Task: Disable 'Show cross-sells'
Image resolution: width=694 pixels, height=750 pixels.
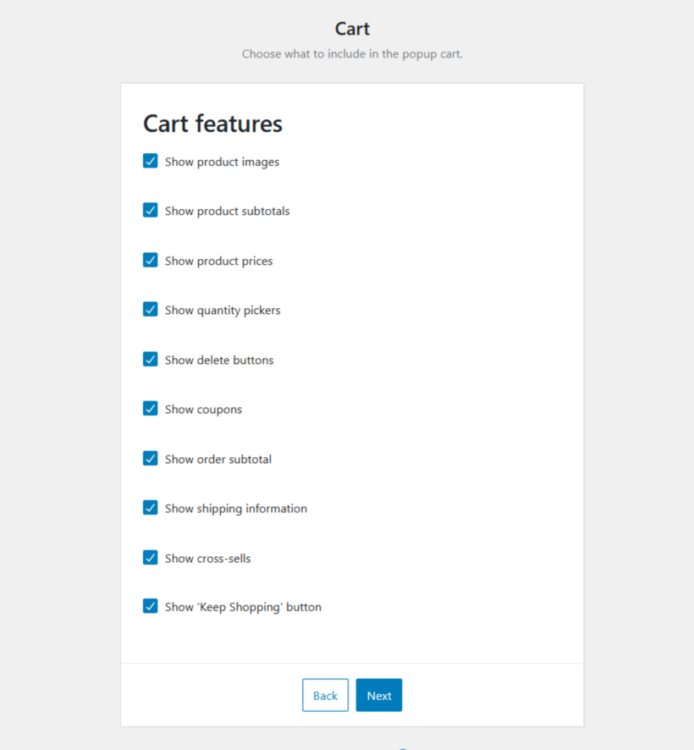Action: tap(150, 557)
